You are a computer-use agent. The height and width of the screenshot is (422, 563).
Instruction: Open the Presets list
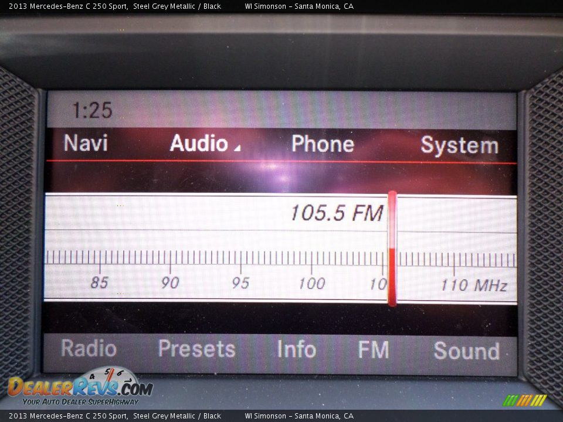point(196,349)
